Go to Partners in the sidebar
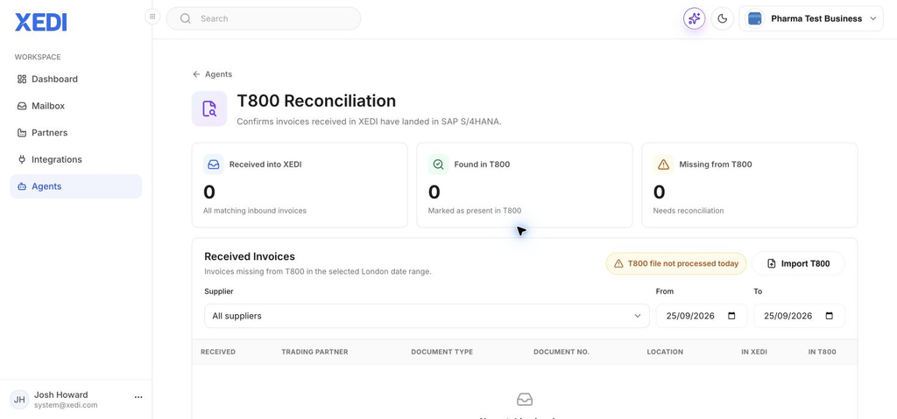This screenshot has width=897, height=419. [75, 133]
